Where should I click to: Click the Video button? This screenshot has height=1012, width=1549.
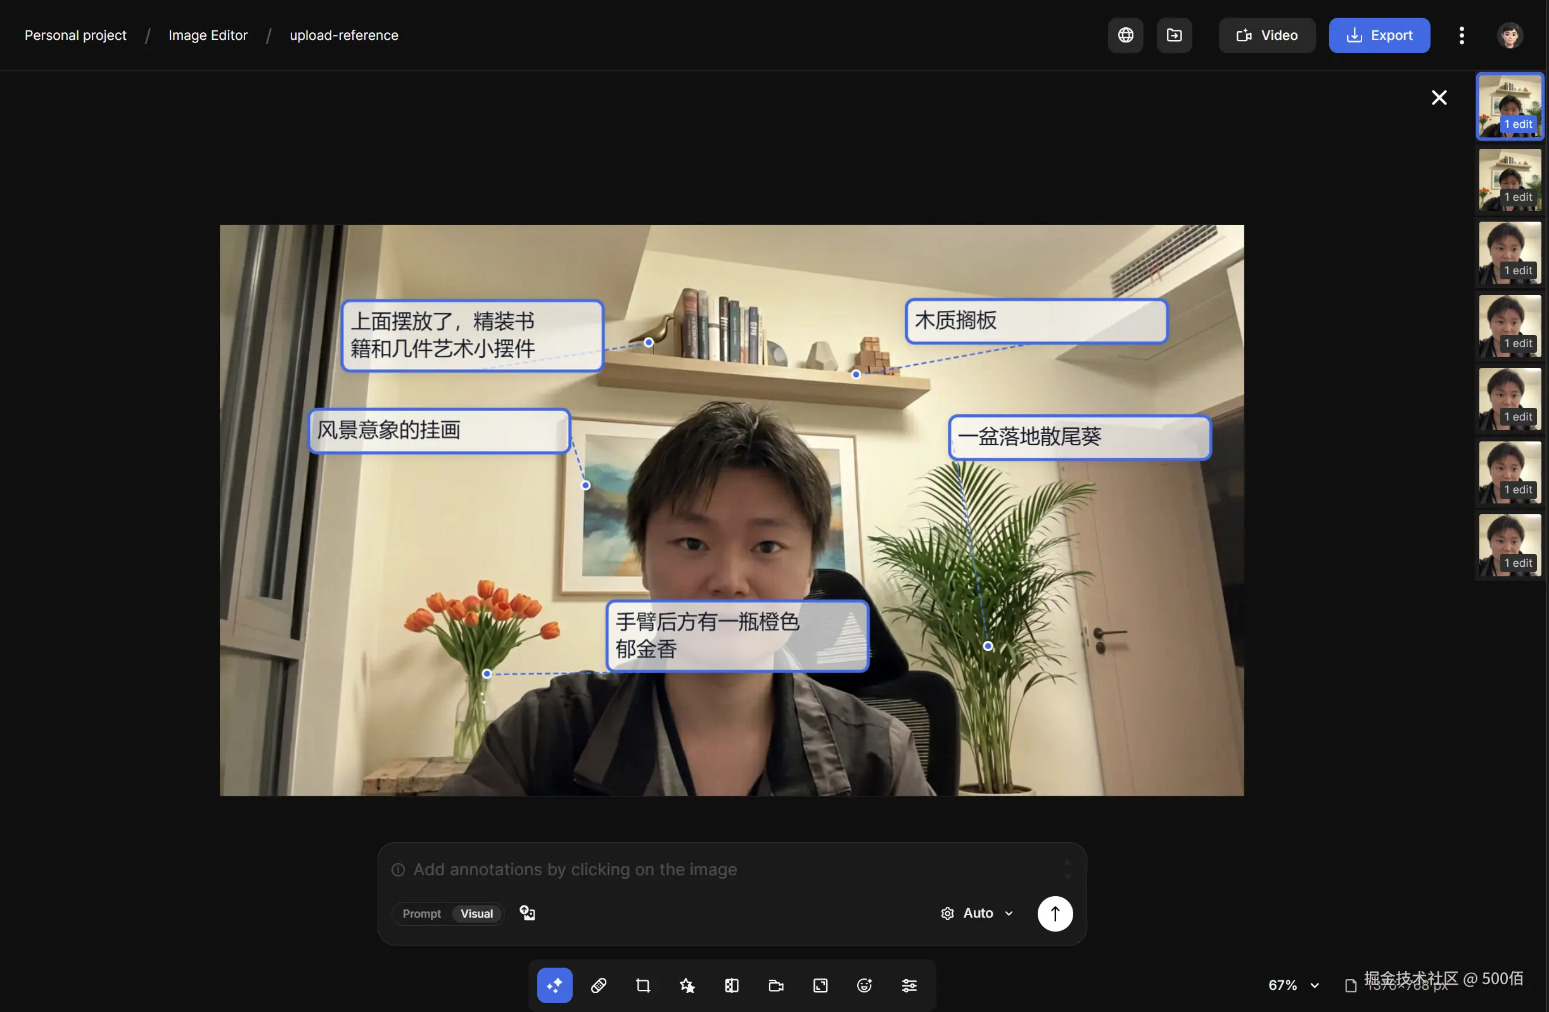point(1266,35)
